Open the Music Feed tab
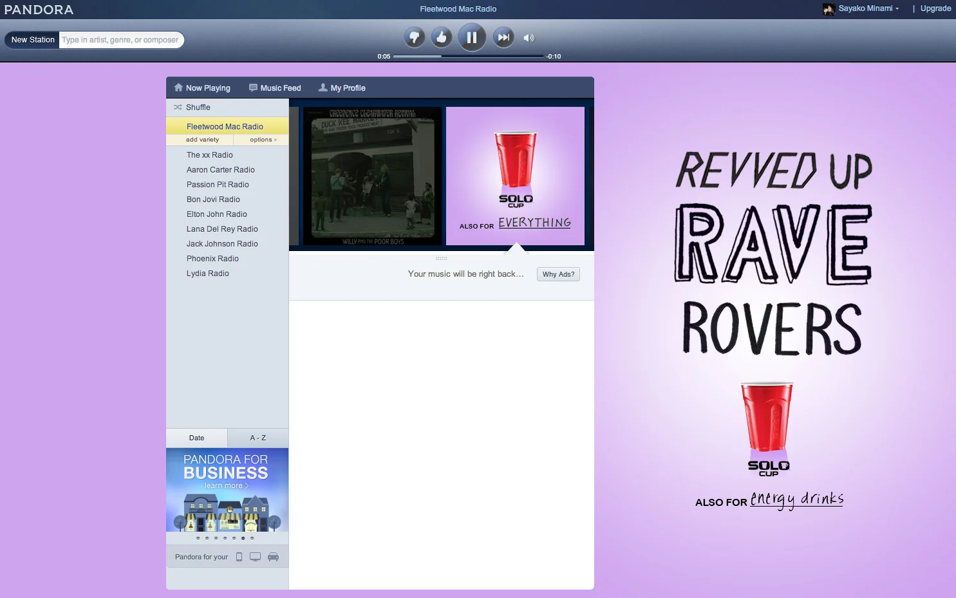This screenshot has width=956, height=598. (x=275, y=88)
